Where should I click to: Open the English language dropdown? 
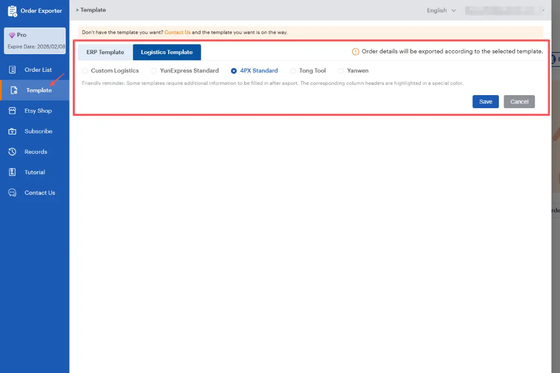pos(441,10)
